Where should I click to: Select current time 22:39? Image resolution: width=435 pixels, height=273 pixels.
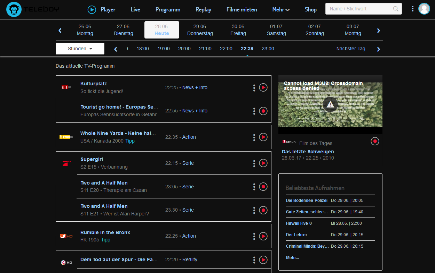click(247, 49)
